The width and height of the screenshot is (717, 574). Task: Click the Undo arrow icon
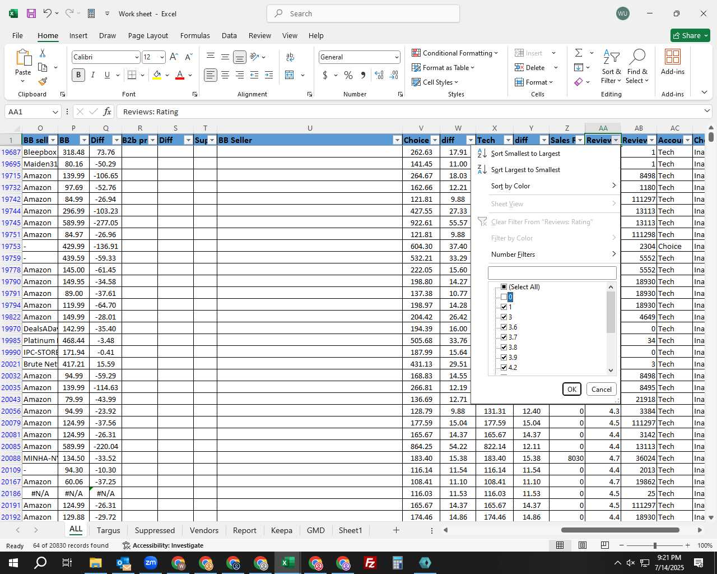(x=48, y=13)
